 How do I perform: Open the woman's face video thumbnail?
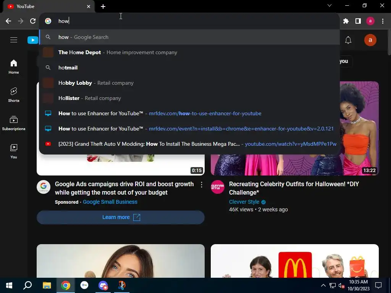(121, 261)
